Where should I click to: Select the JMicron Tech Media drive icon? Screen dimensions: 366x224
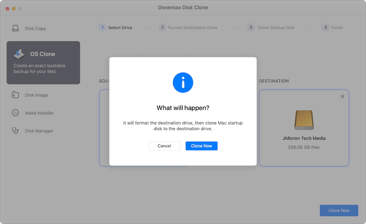pyautogui.click(x=304, y=120)
